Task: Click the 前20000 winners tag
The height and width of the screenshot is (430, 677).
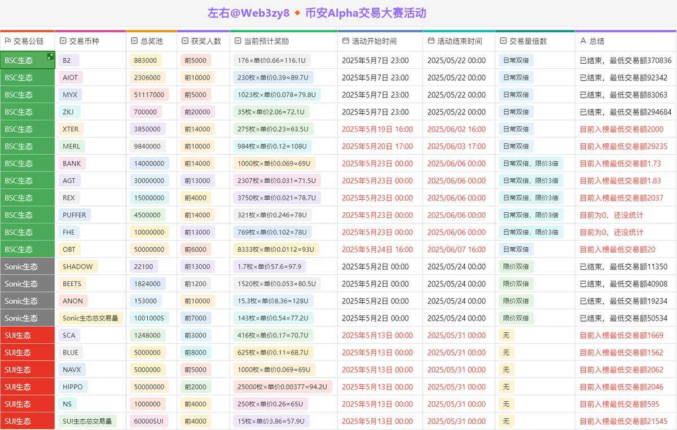Action: (197, 112)
